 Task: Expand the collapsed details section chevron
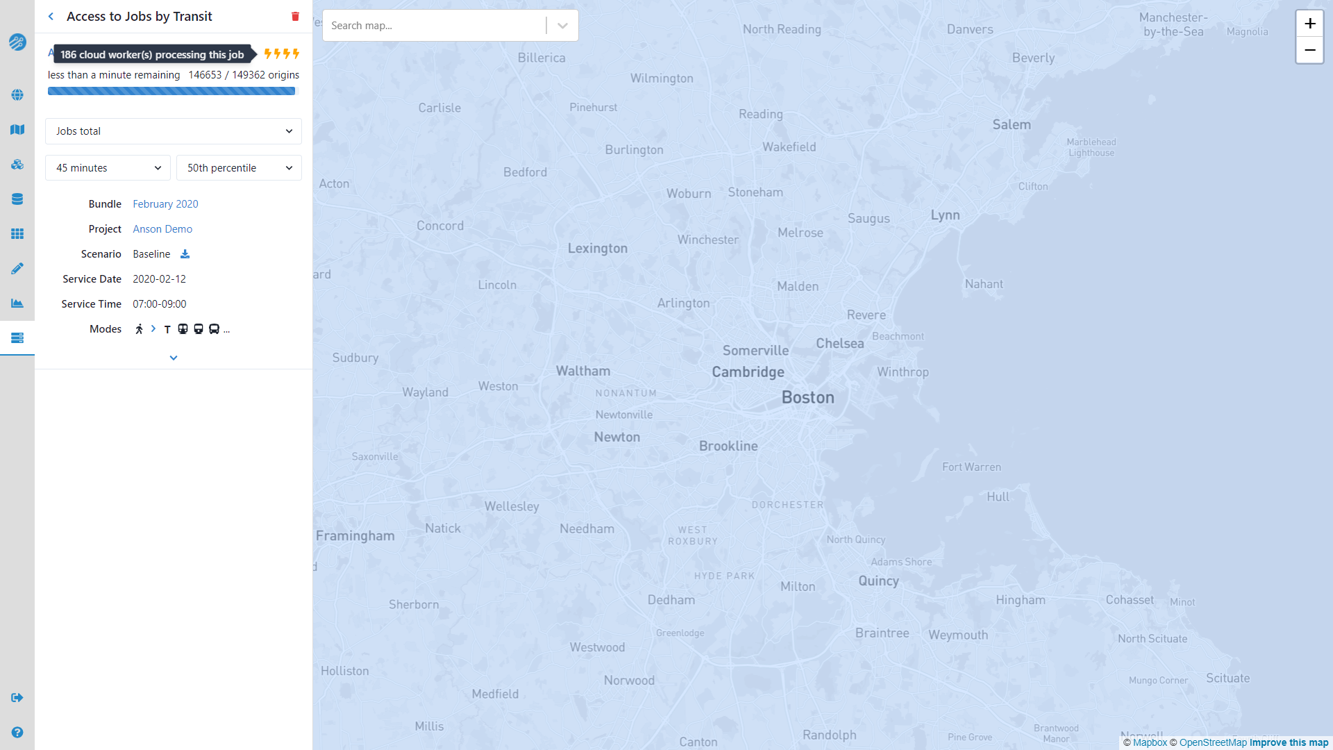pos(174,357)
